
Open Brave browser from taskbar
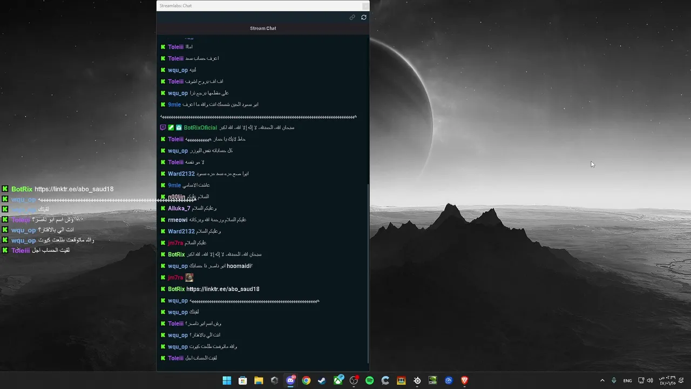464,380
